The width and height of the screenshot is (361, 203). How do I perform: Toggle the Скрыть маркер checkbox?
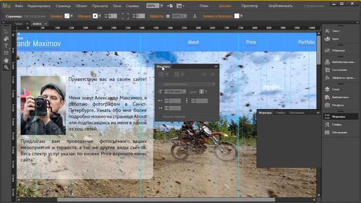point(160,117)
